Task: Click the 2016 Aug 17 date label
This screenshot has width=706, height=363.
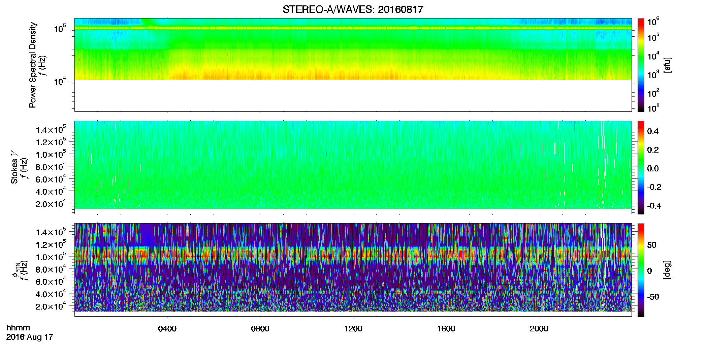Action: (x=30, y=337)
